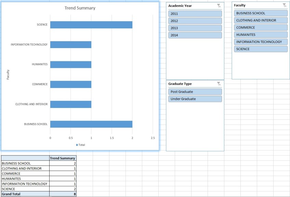The width and height of the screenshot is (290, 197).
Task: Select the SCIENCE bar in chart
Action: (91, 25)
